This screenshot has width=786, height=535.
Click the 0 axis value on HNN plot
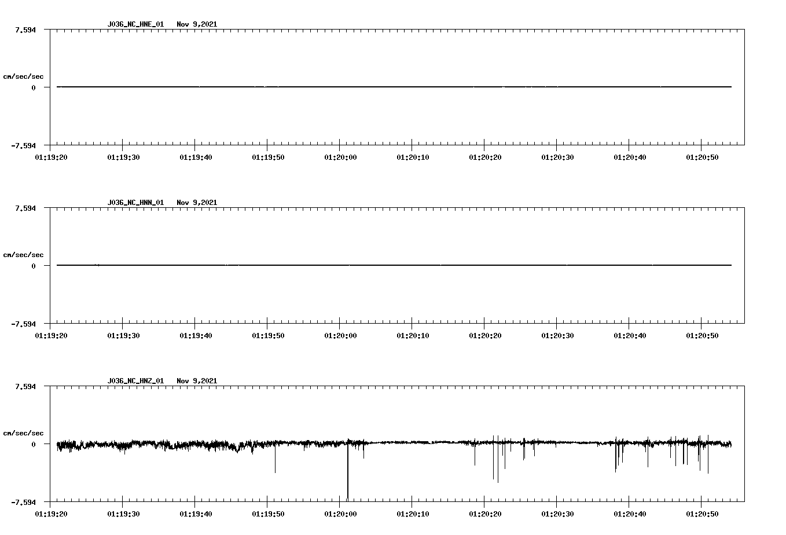(x=34, y=266)
